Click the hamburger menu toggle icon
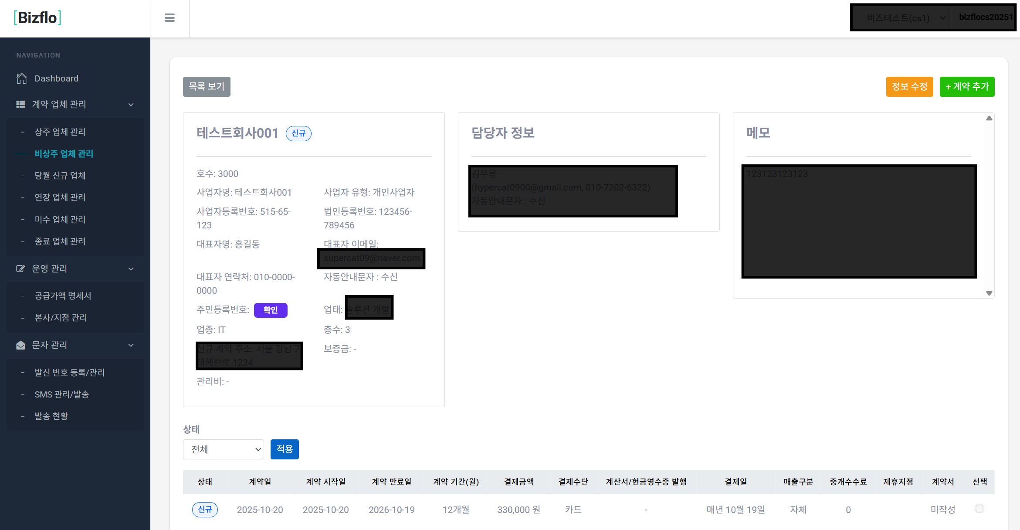Viewport: 1020px width, 530px height. pyautogui.click(x=169, y=18)
